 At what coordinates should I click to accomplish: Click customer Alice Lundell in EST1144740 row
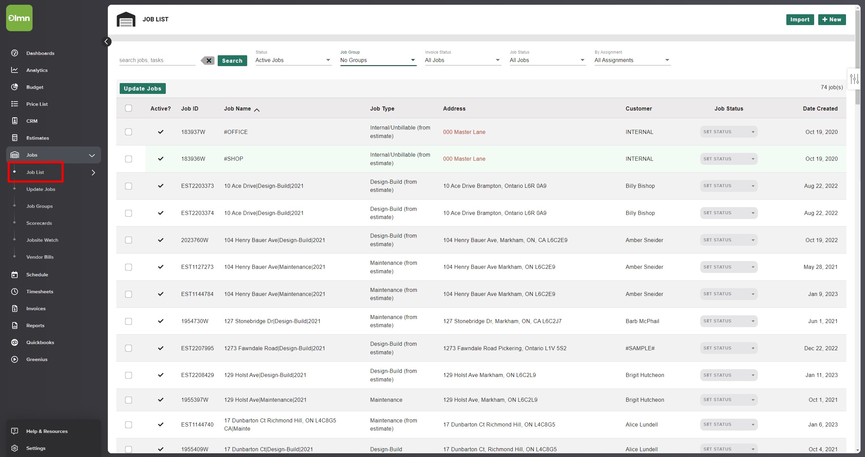click(x=642, y=424)
